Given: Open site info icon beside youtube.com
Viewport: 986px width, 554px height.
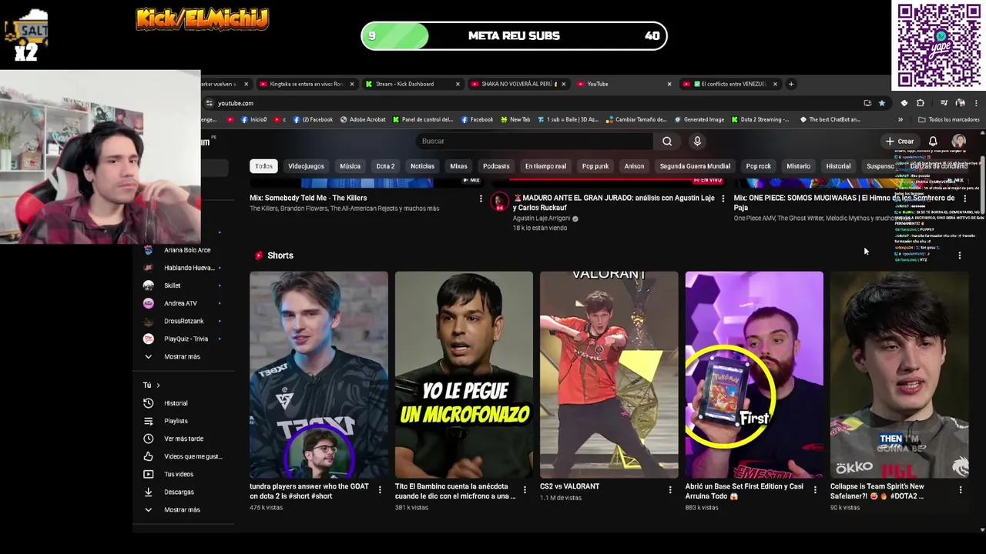Looking at the screenshot, I should (x=209, y=103).
